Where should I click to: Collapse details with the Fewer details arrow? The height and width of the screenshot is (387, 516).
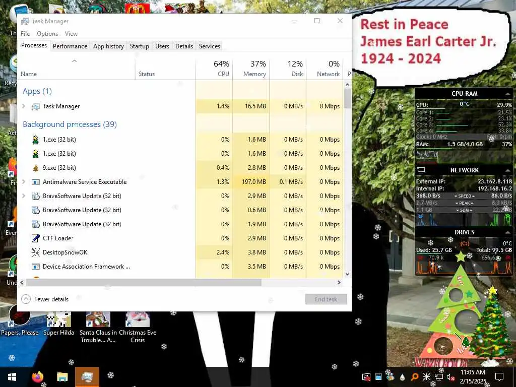point(26,299)
